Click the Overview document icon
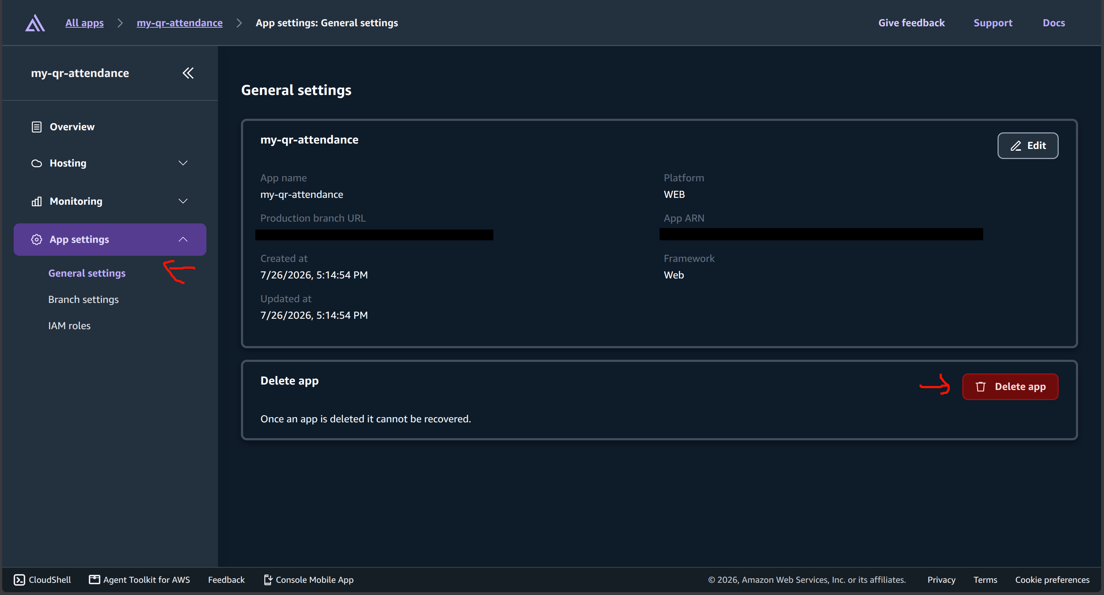This screenshot has width=1104, height=595. tap(36, 127)
